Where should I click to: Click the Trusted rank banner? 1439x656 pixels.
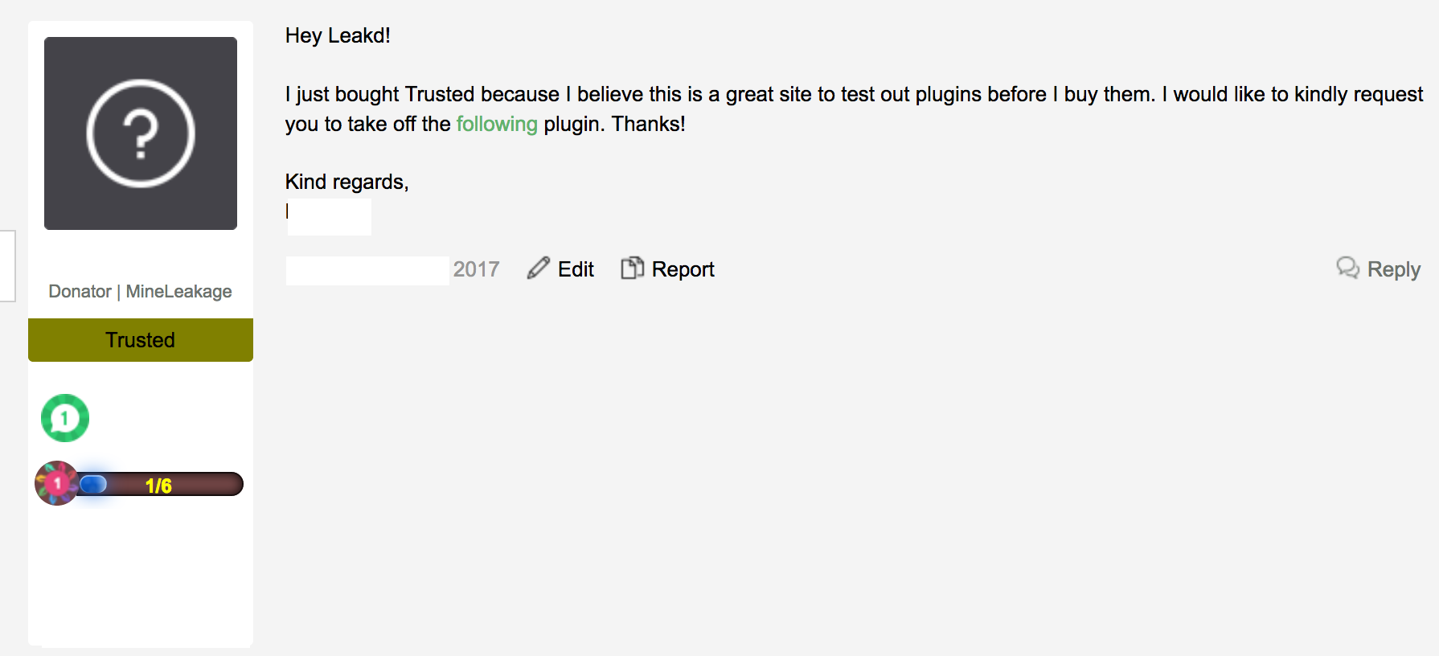tap(141, 340)
